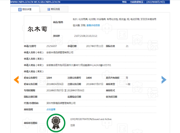The width and height of the screenshot is (180, 133).
Task: Click 帮助 in the top bar
Action: (x=124, y=2)
